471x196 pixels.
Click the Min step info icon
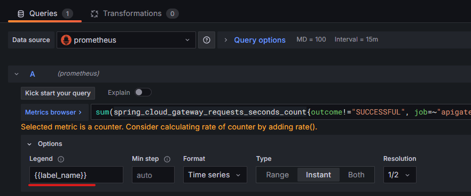point(167,159)
